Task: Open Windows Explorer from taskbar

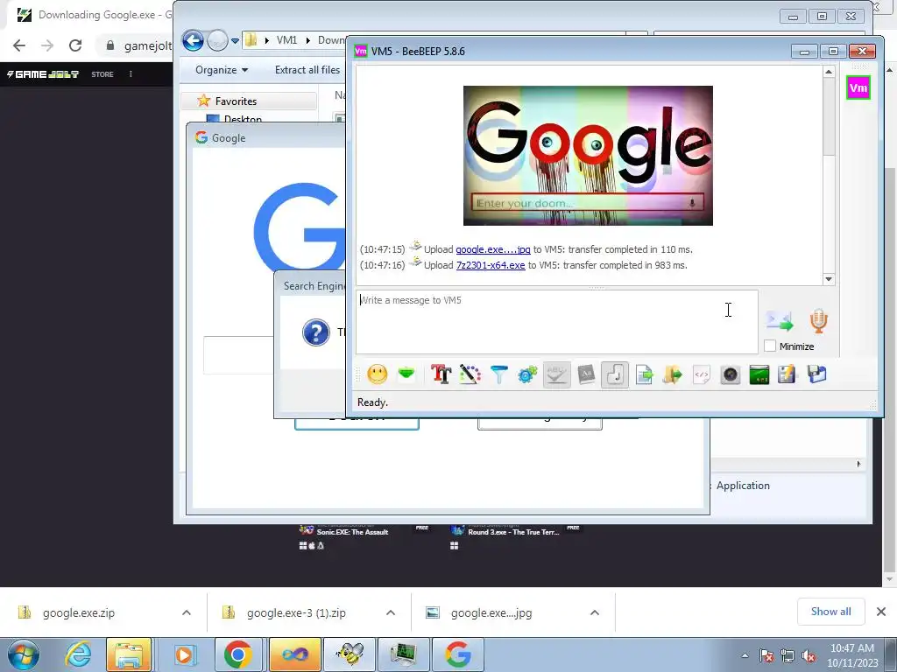Action: tap(129, 654)
